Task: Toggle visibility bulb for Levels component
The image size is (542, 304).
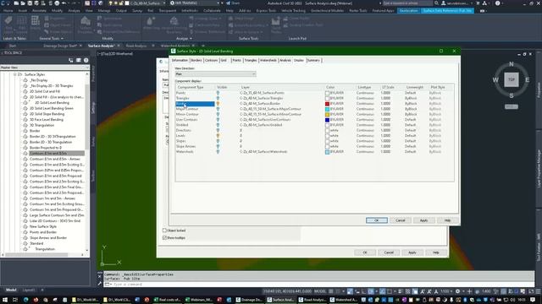Action: 218,136
